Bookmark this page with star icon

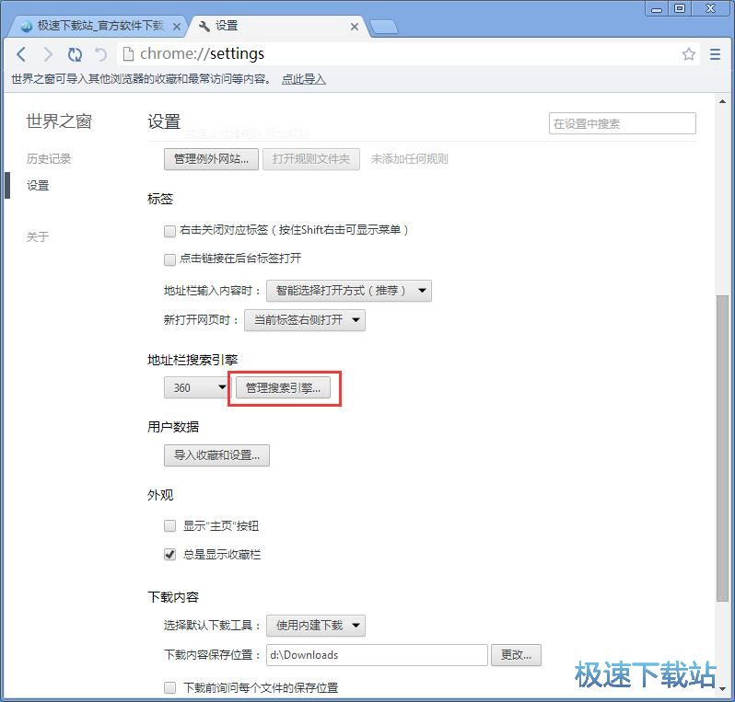pos(688,54)
